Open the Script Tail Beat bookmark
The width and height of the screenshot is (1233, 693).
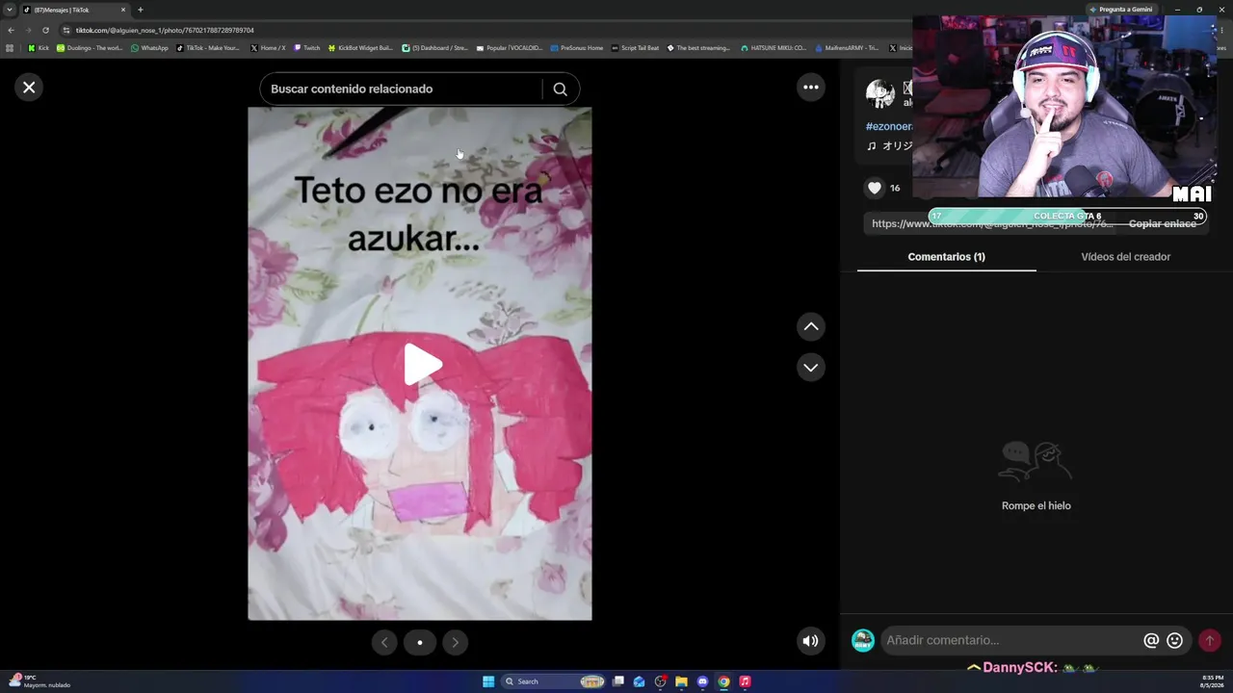tap(635, 48)
